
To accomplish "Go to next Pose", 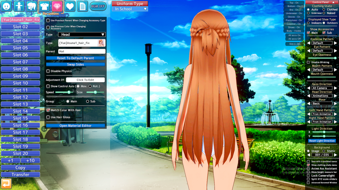I will pos(335,104).
